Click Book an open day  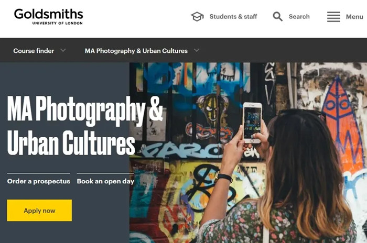click(105, 181)
